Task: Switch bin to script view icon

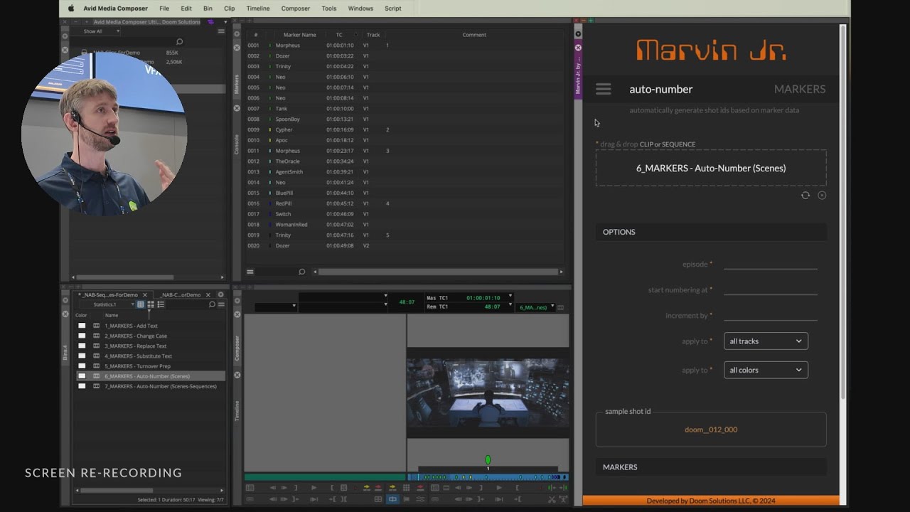Action: (x=161, y=304)
